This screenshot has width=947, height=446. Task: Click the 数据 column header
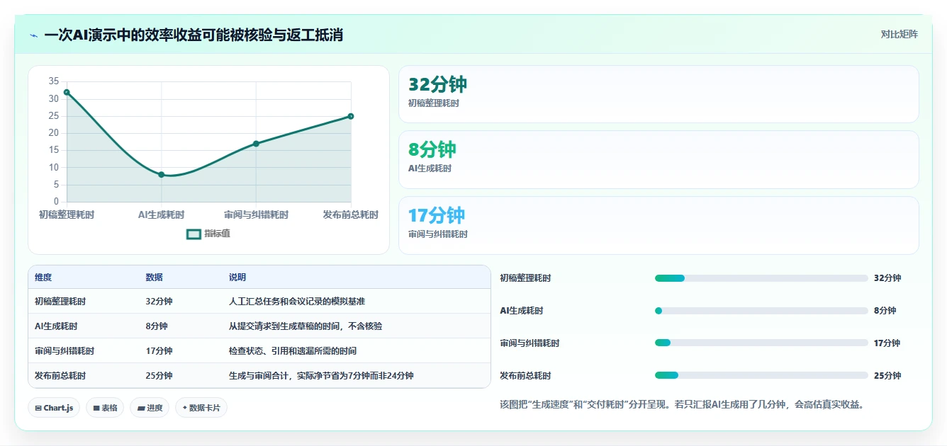click(155, 278)
